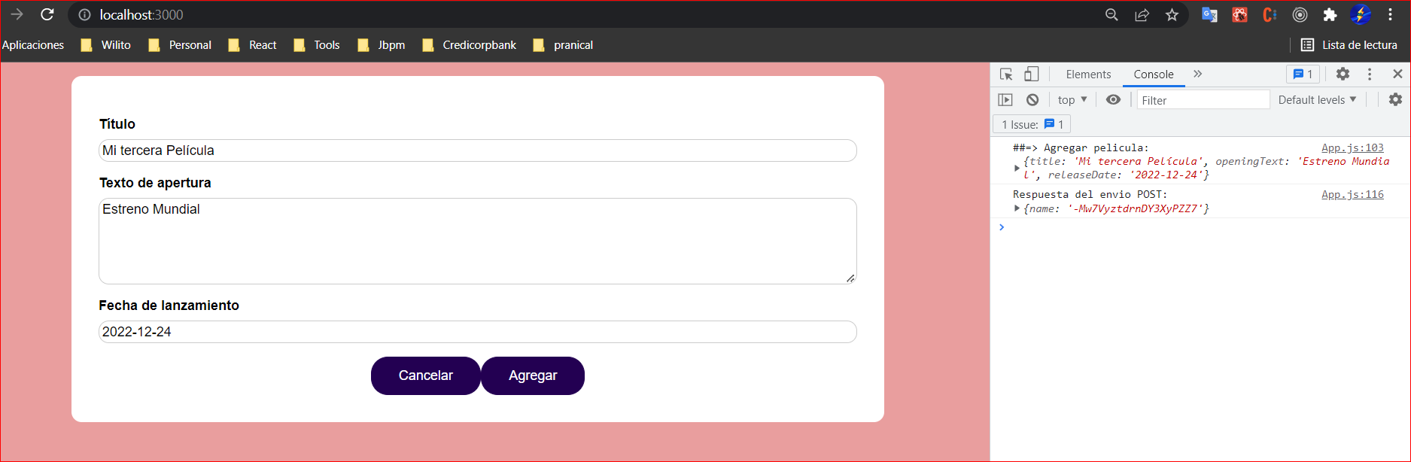The image size is (1411, 462).
Task: Bookmark this page with the star
Action: 1172,15
